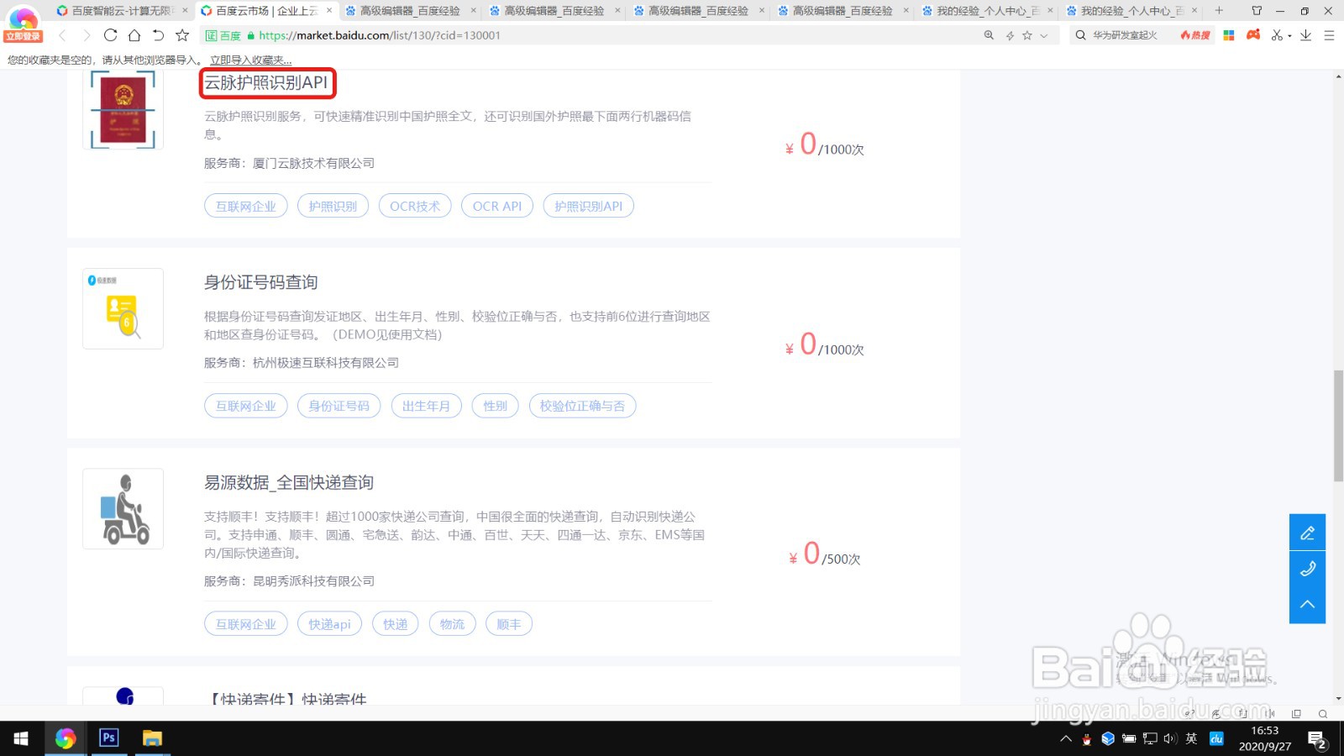Click the 英 input method indicator
1344x756 pixels.
[1191, 739]
